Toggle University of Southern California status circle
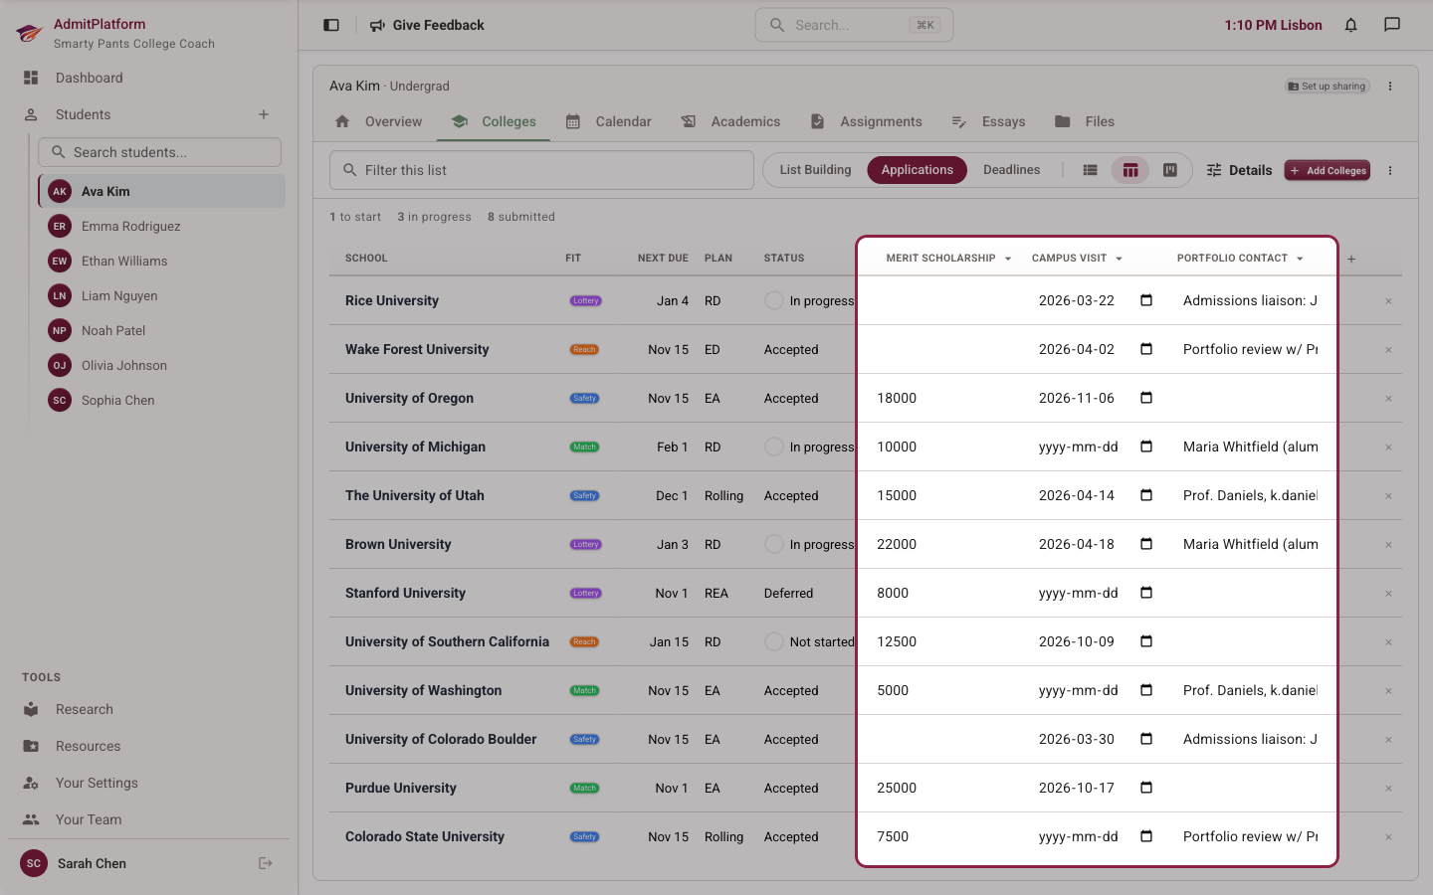1433x895 pixels. pos(773,641)
